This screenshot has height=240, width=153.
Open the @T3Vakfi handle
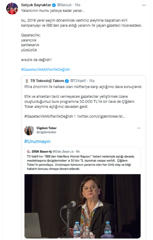click(x=78, y=81)
